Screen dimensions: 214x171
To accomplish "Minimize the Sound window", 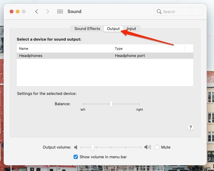I will (18, 12).
